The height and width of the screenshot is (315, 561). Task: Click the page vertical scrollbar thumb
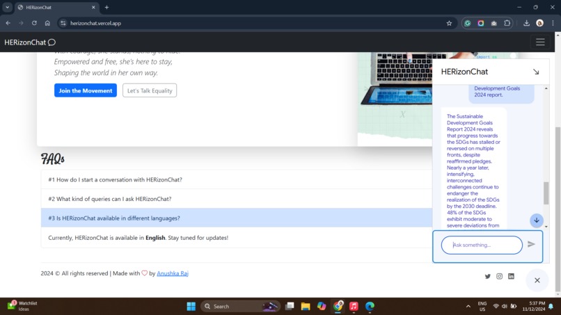[558, 209]
